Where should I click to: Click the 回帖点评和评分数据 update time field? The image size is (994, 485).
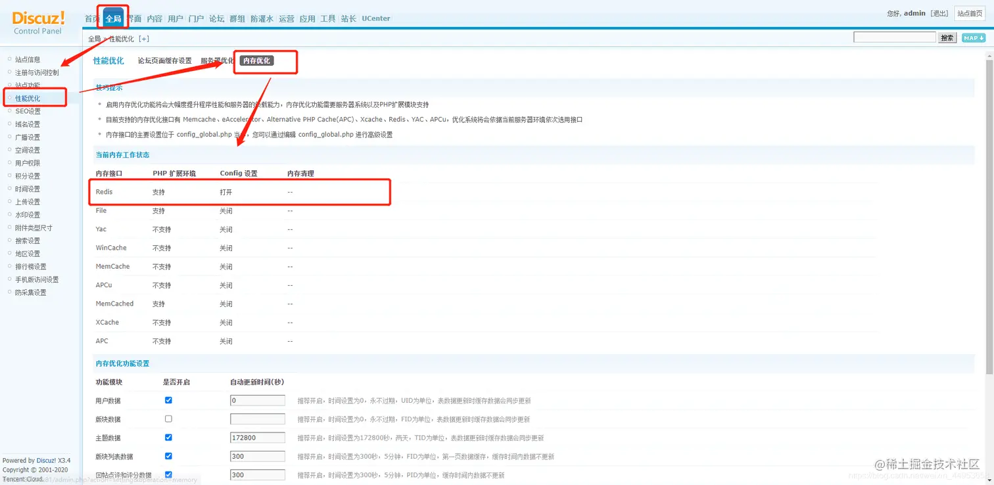[x=258, y=474]
